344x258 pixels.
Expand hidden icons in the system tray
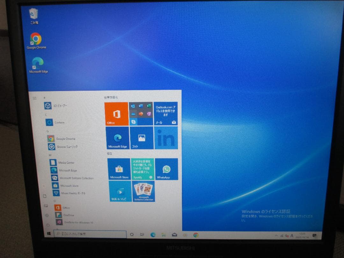coord(276,235)
